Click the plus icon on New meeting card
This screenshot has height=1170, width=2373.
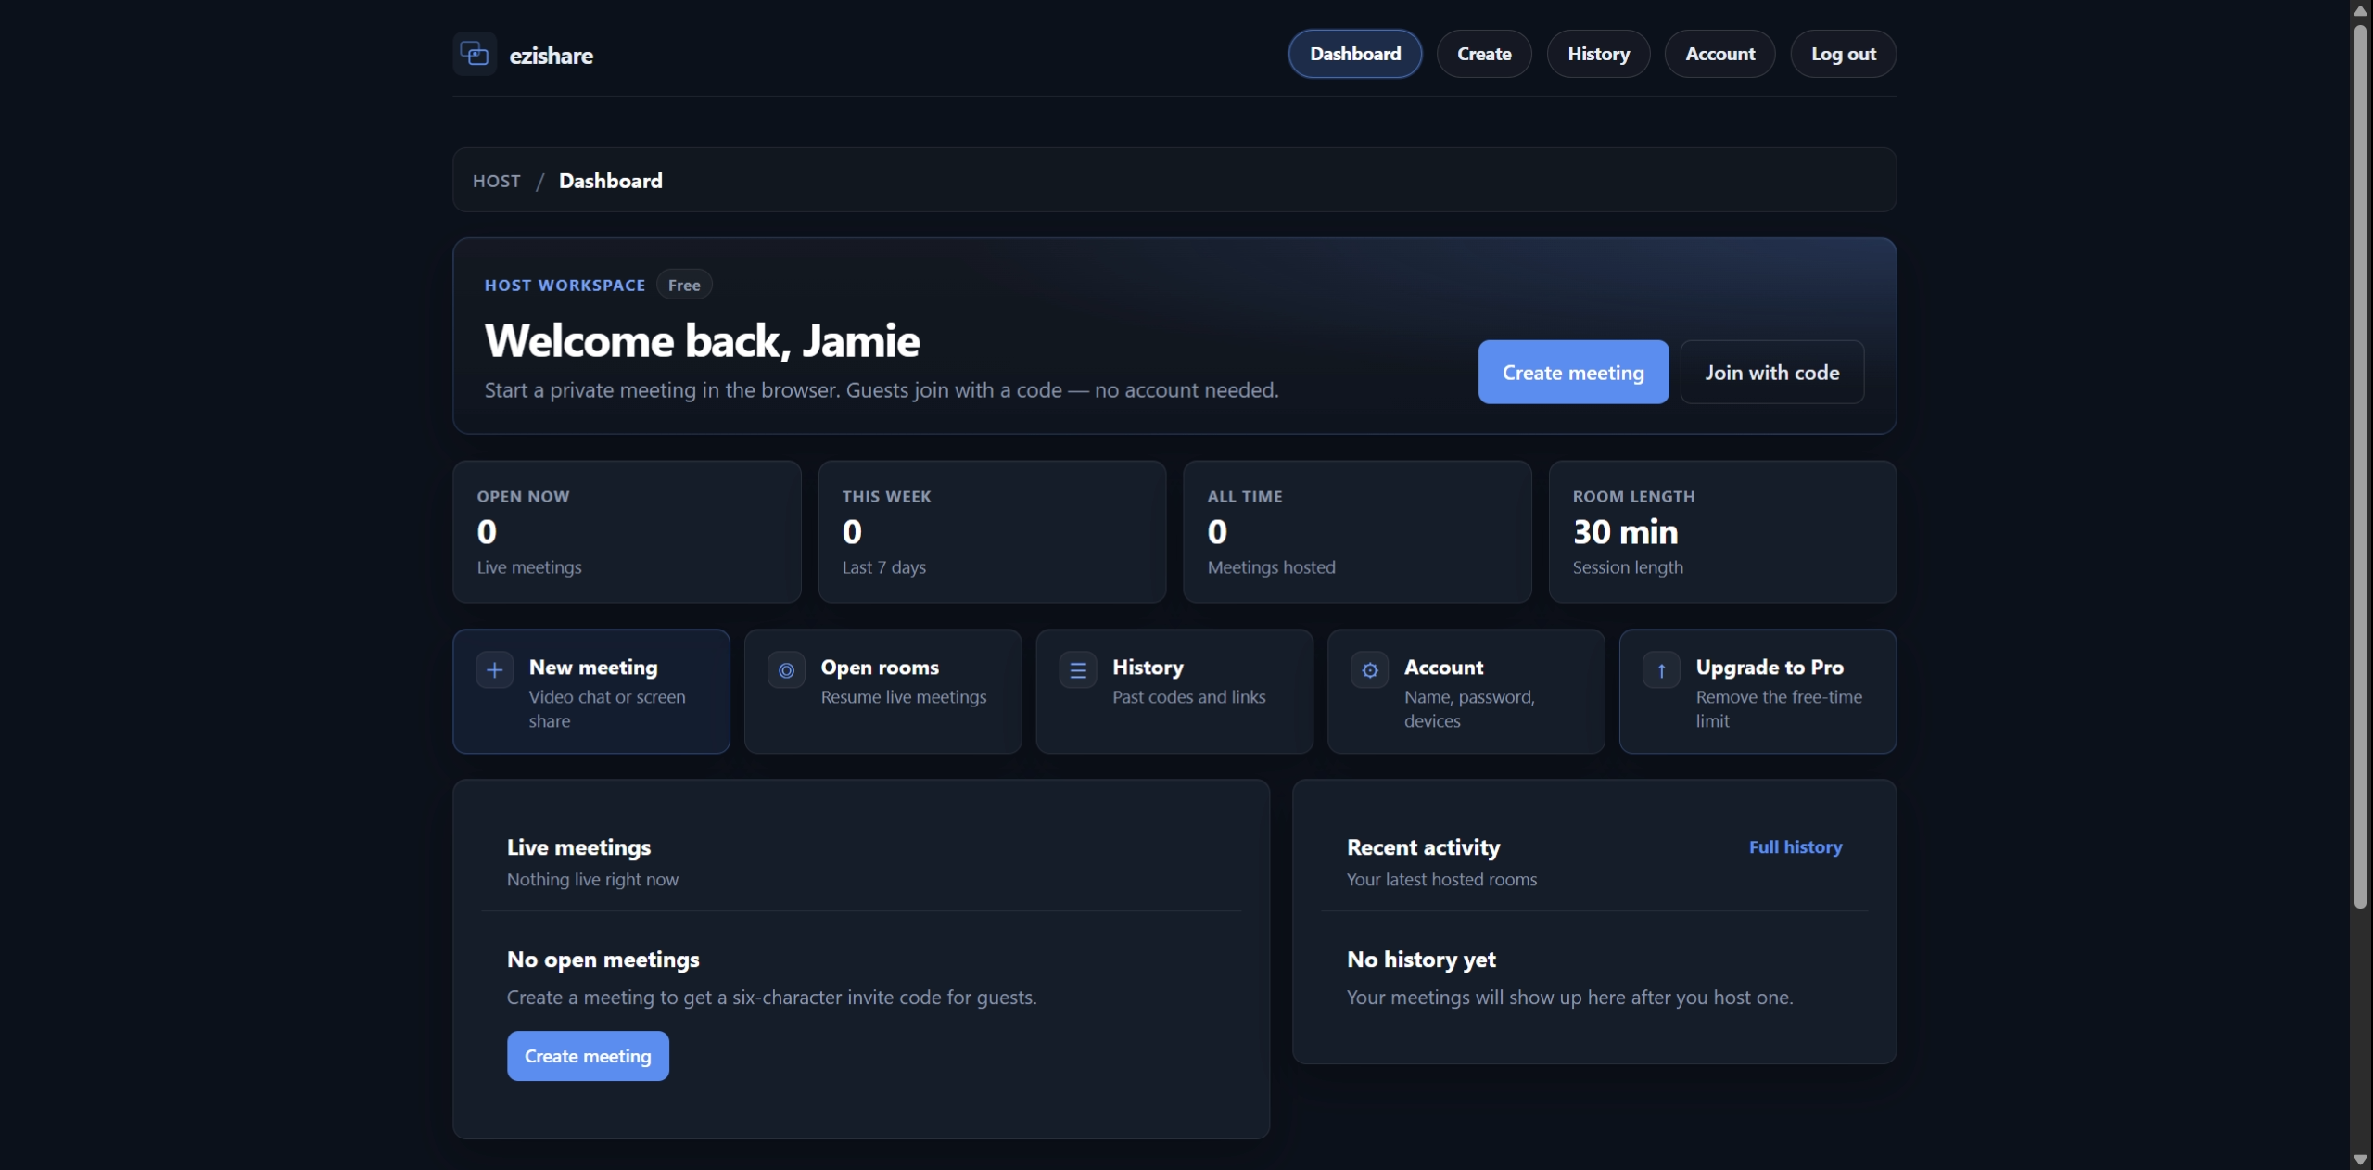click(495, 669)
